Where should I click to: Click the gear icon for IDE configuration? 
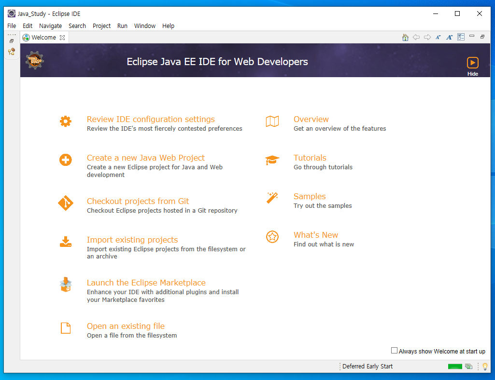tap(66, 122)
